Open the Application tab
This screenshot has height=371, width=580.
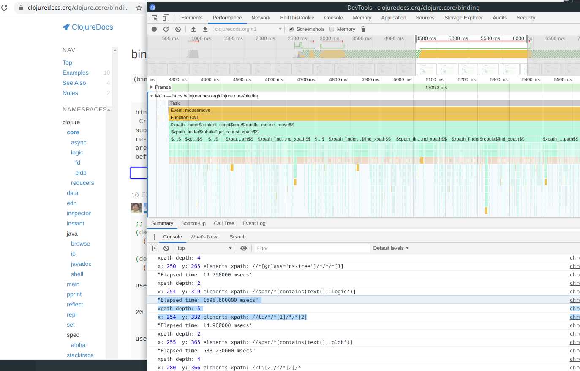click(393, 18)
